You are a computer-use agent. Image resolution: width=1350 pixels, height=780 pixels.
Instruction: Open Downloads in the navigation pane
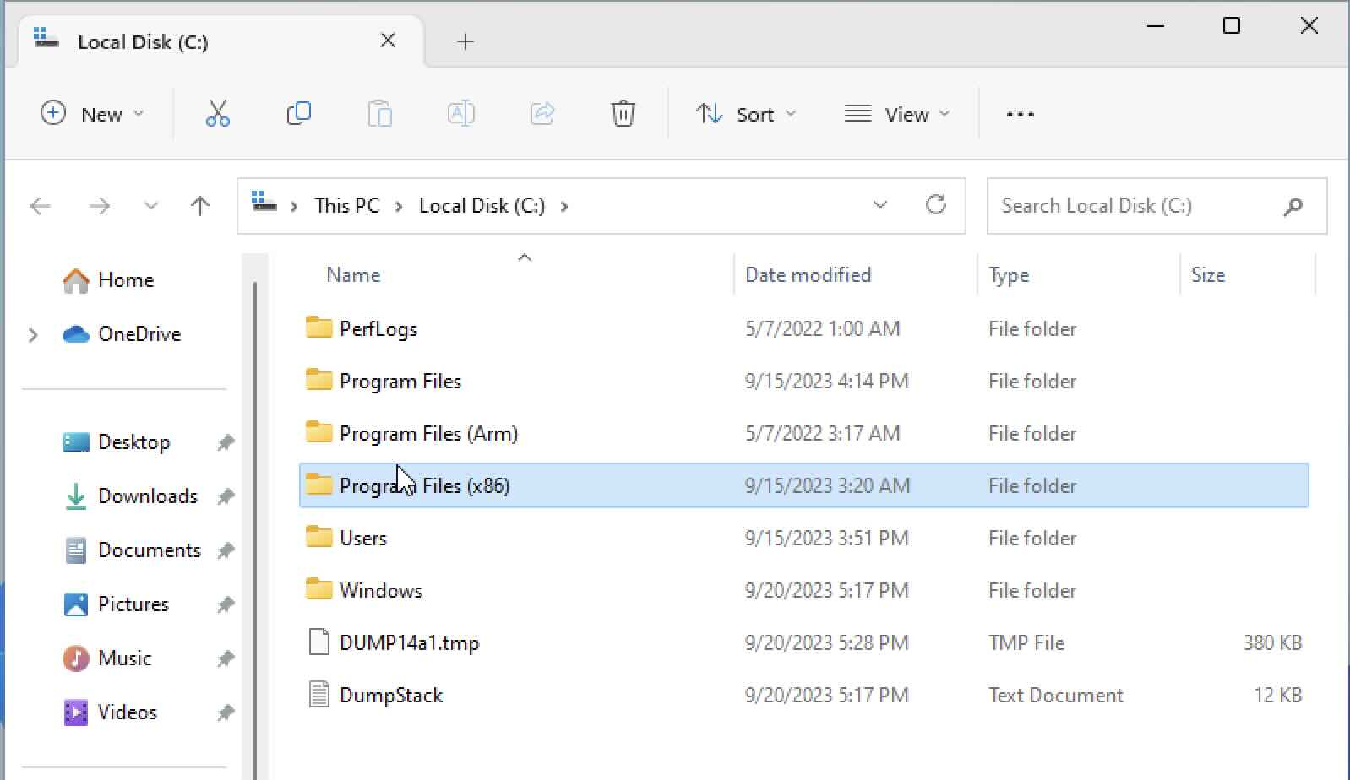(130, 496)
